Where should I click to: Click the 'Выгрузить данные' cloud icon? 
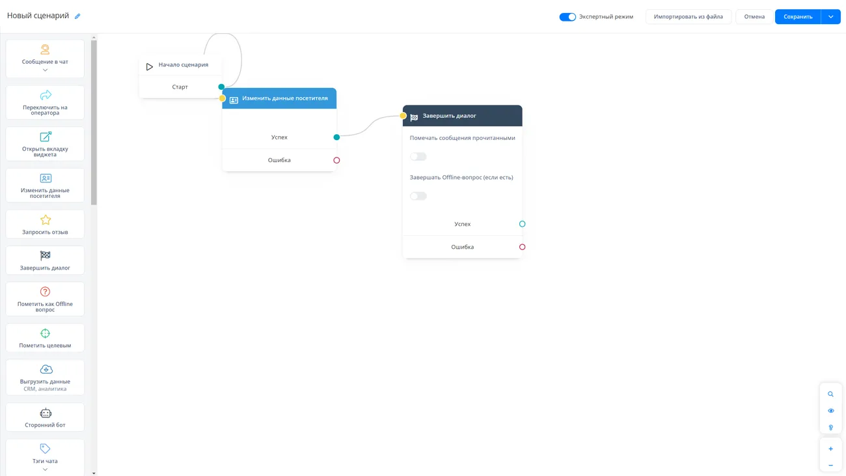click(x=46, y=369)
